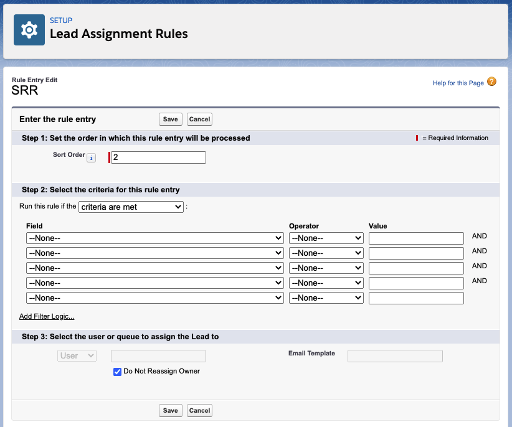Open the third row Field dropdown
Screen dimensions: 512x427
pos(154,268)
